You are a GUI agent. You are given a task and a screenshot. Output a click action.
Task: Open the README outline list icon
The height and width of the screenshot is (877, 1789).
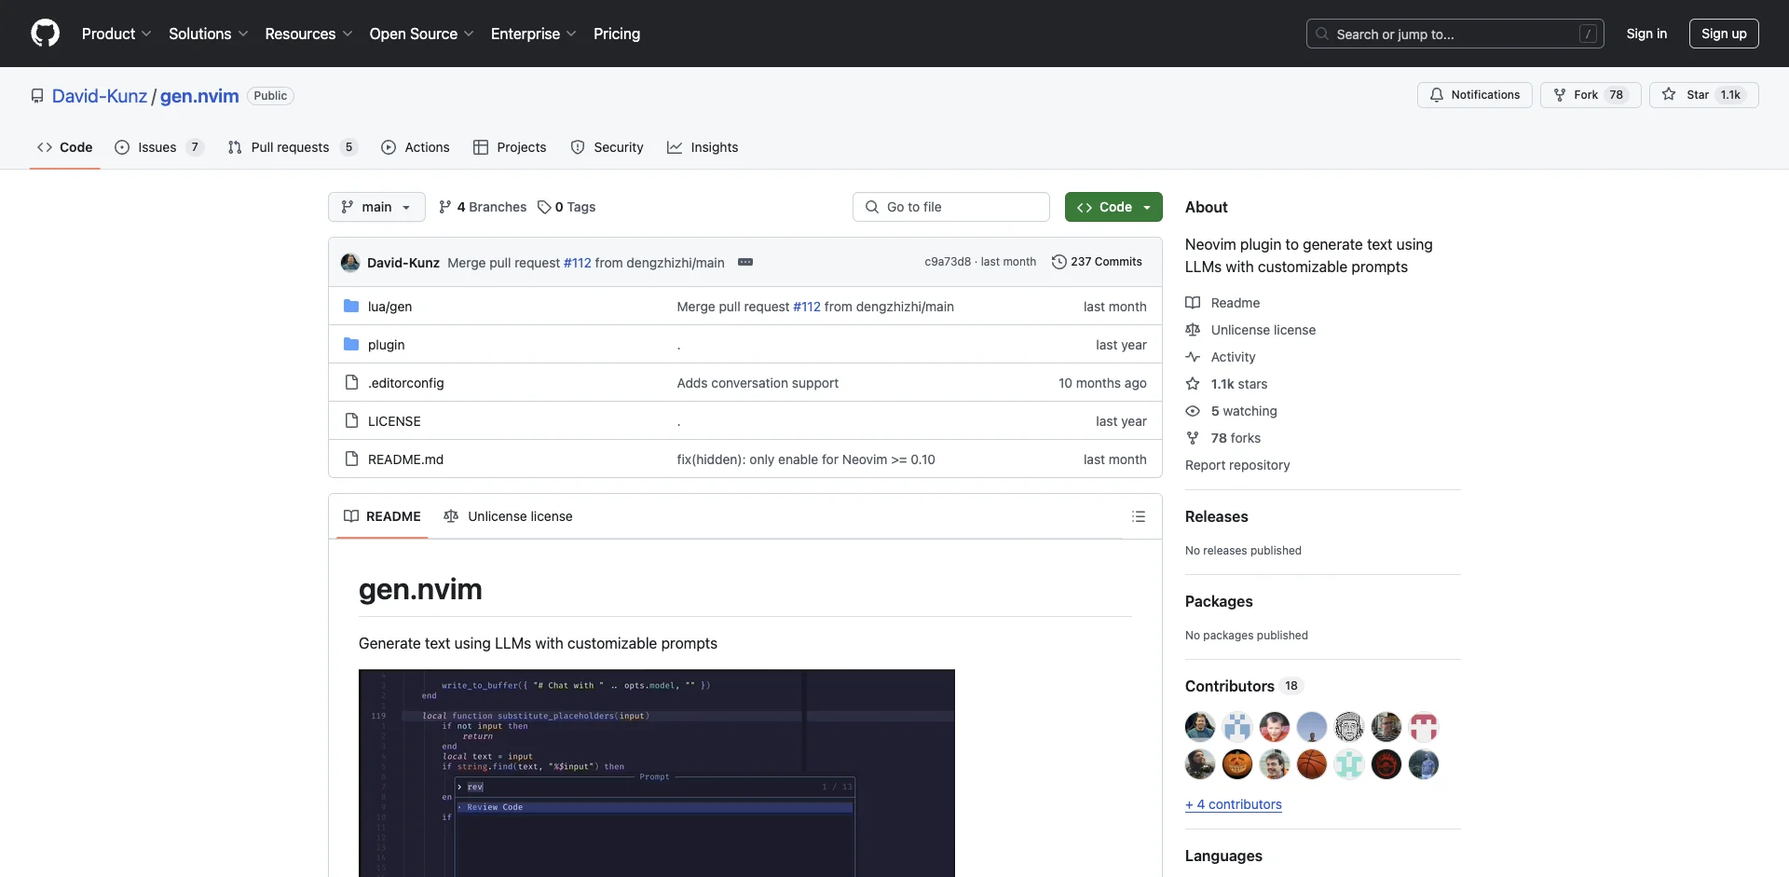pyautogui.click(x=1139, y=516)
